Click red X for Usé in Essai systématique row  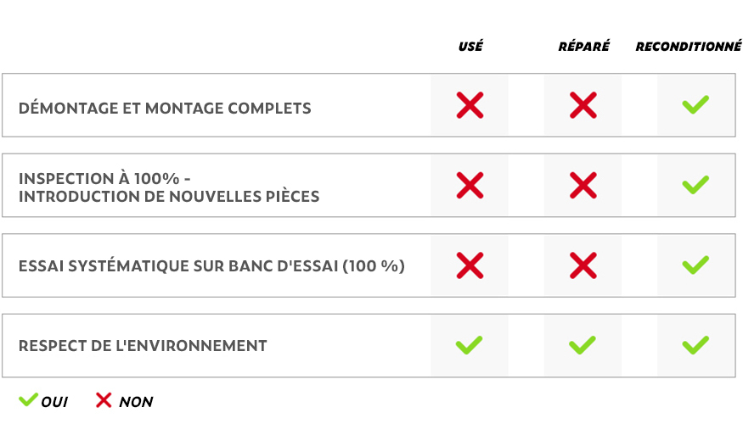click(x=470, y=265)
